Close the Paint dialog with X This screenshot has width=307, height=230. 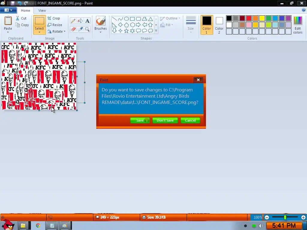click(x=198, y=80)
